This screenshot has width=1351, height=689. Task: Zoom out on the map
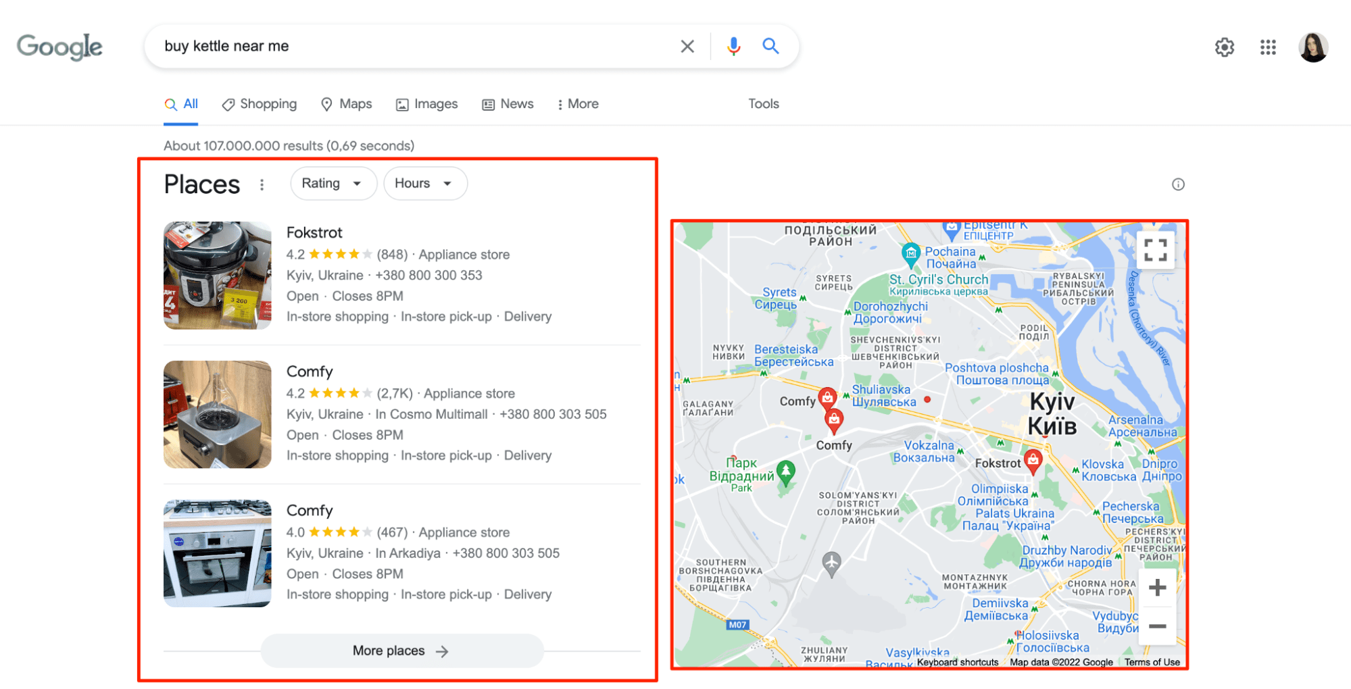[x=1157, y=626]
